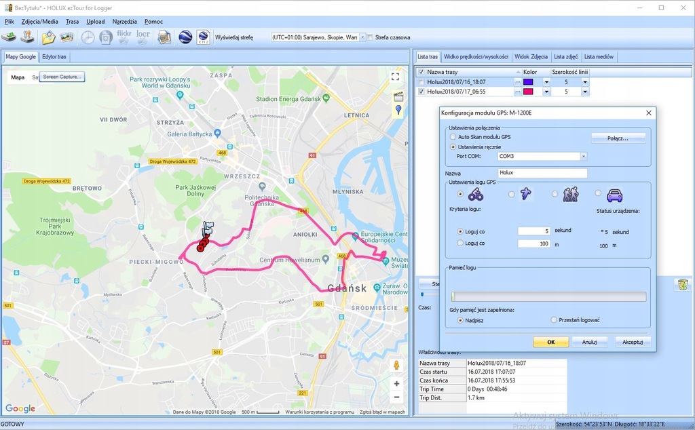
Task: Click the Anuluj button
Action: [589, 342]
